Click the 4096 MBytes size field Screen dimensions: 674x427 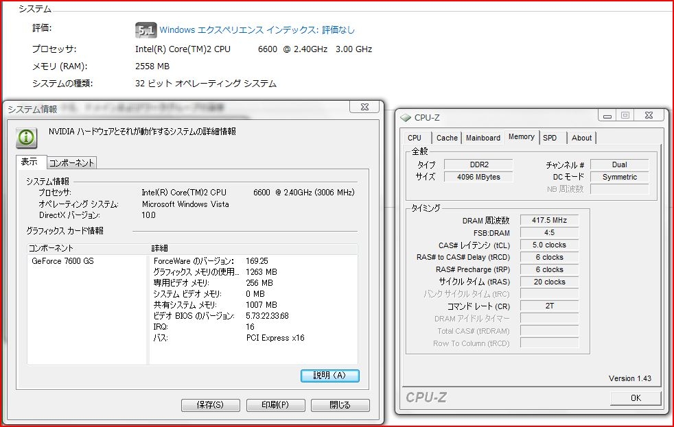coord(478,177)
